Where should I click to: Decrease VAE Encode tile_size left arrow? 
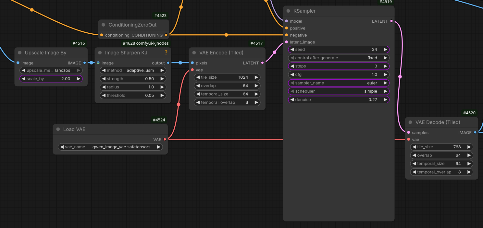(x=198, y=77)
